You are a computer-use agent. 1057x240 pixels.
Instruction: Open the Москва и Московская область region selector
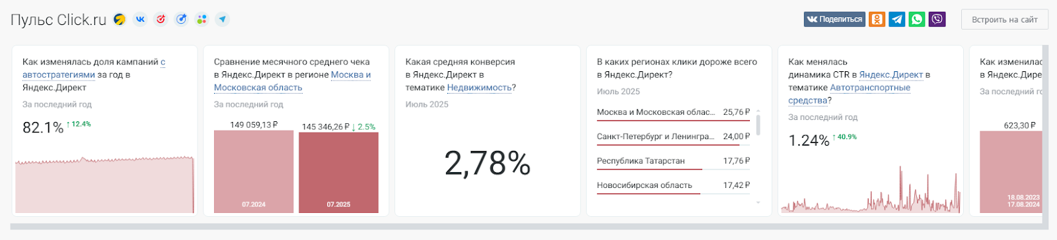293,81
